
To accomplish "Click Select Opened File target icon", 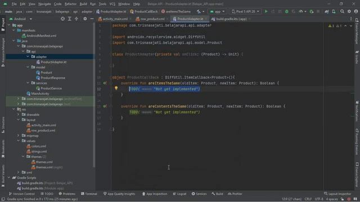I will 62,19.
